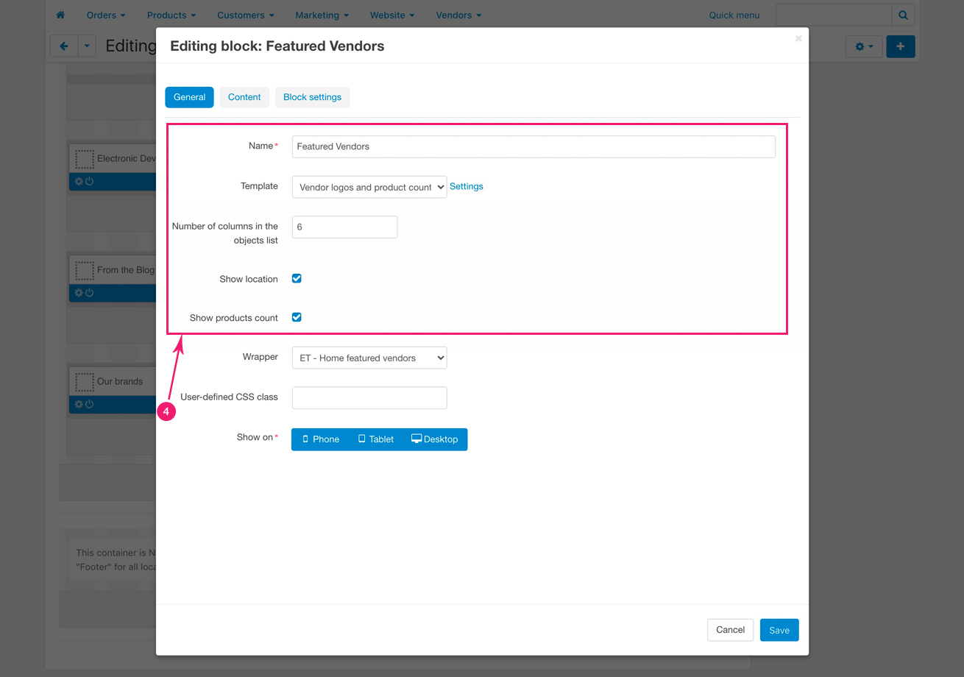Screen dimensions: 964x677
Task: Close the Editing block dialog with X
Action: click(x=798, y=38)
